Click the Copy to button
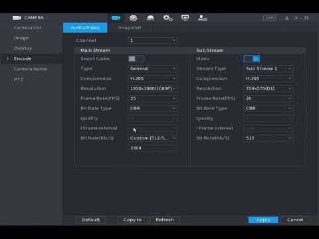This screenshot has height=239, width=319. (132, 220)
